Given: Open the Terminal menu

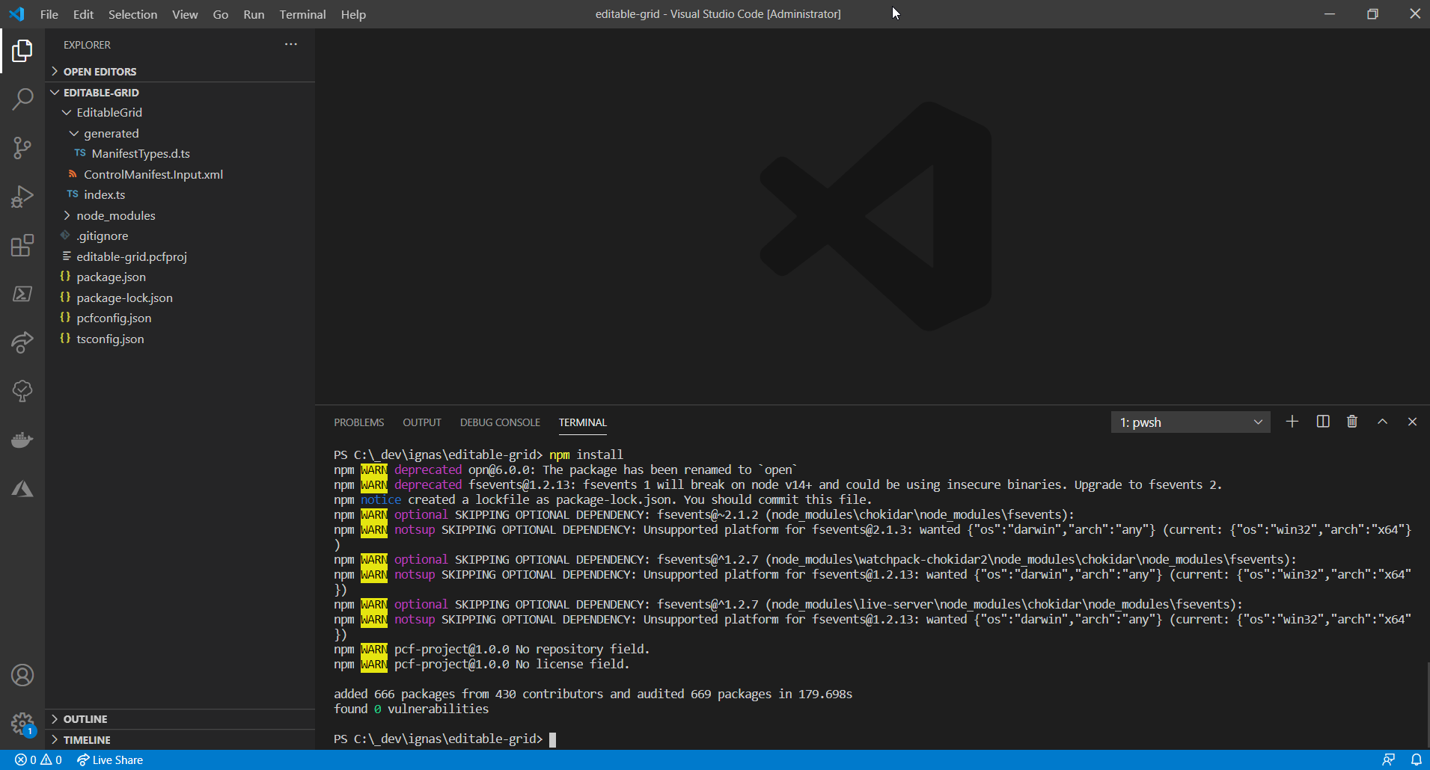Looking at the screenshot, I should (x=302, y=14).
